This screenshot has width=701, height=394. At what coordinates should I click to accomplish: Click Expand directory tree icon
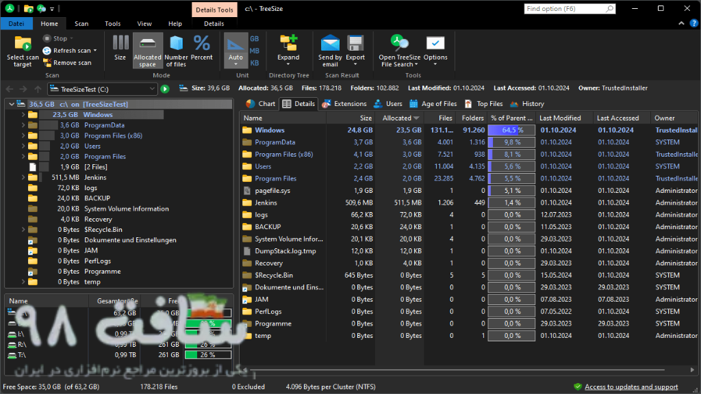[288, 43]
